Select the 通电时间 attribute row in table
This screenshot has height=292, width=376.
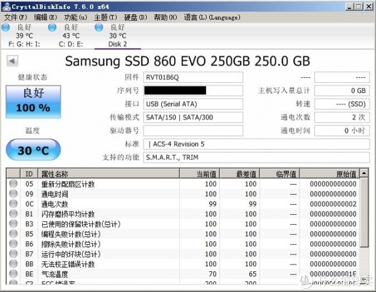click(183, 194)
